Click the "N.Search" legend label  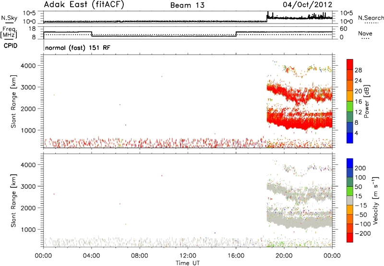371,18
